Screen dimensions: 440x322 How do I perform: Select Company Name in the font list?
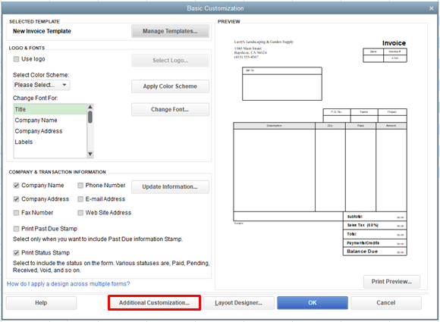coord(36,120)
